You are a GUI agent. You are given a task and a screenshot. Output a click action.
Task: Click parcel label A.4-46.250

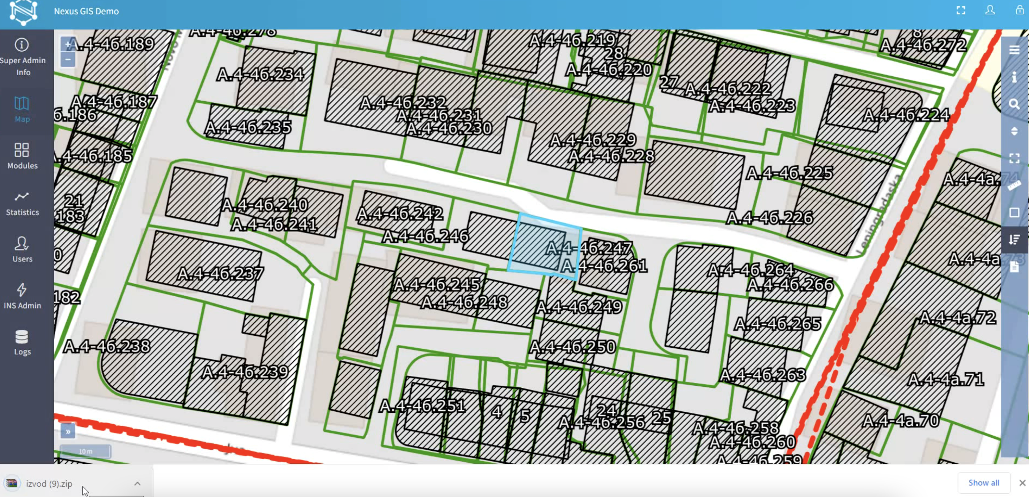(x=572, y=347)
